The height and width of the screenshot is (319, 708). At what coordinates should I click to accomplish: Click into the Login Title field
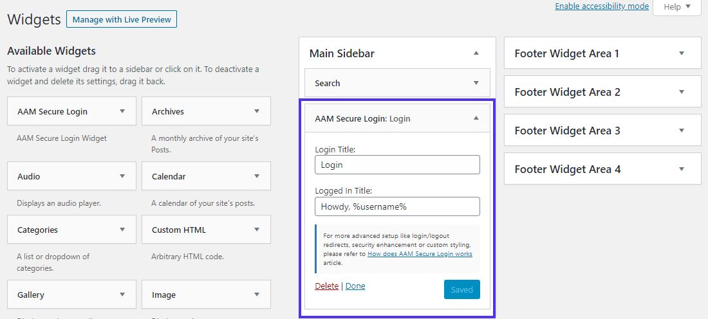pos(397,165)
